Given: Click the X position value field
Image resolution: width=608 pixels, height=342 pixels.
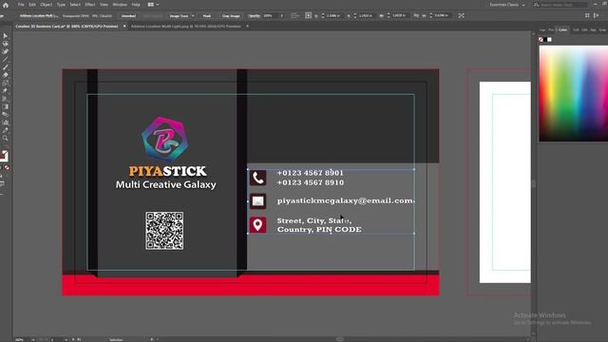Looking at the screenshot, I should click(x=333, y=16).
